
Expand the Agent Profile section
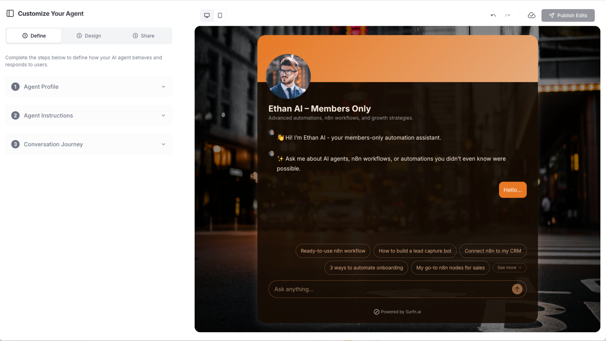(x=88, y=87)
